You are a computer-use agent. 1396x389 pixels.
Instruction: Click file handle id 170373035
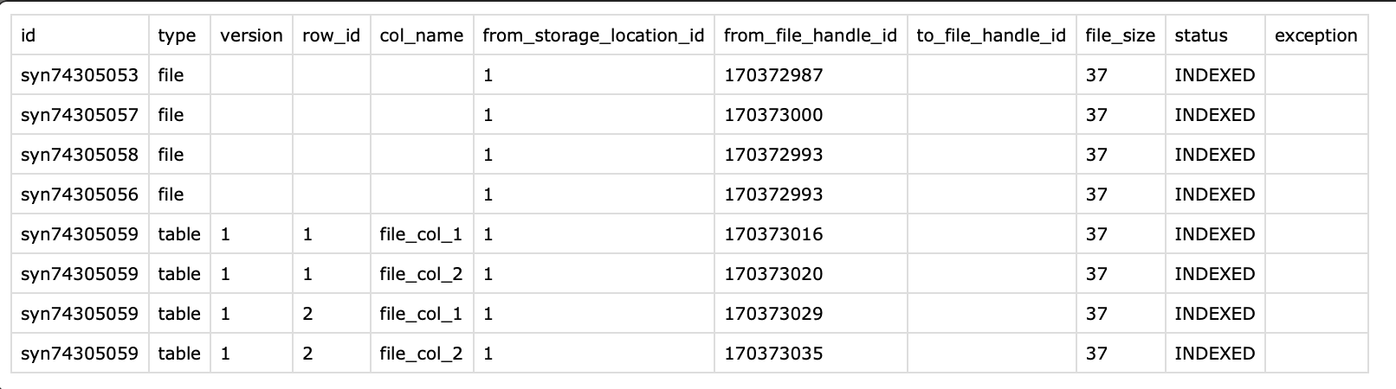pyautogui.click(x=773, y=354)
